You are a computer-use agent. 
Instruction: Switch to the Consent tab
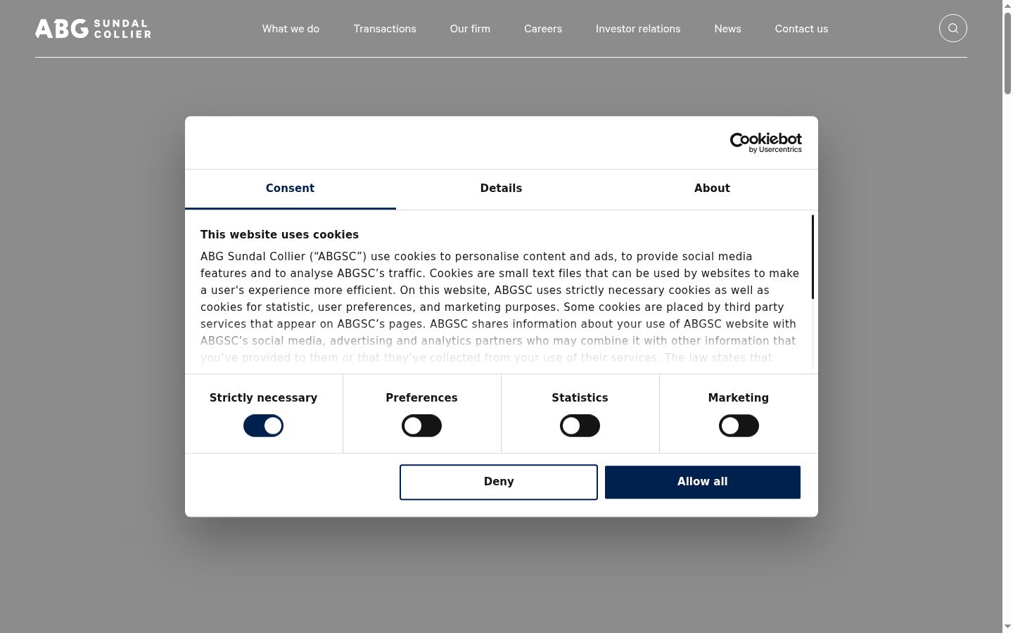[290, 188]
